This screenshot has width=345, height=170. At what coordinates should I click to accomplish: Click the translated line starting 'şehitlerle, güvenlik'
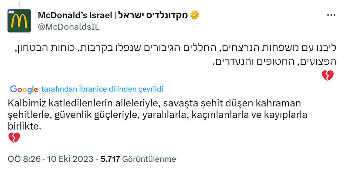point(157,115)
